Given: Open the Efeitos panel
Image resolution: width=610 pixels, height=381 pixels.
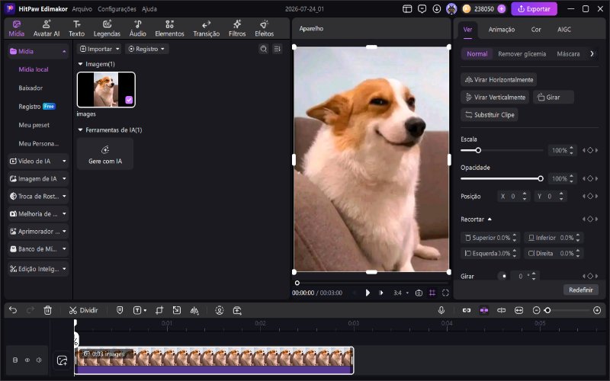Looking at the screenshot, I should (x=264, y=28).
